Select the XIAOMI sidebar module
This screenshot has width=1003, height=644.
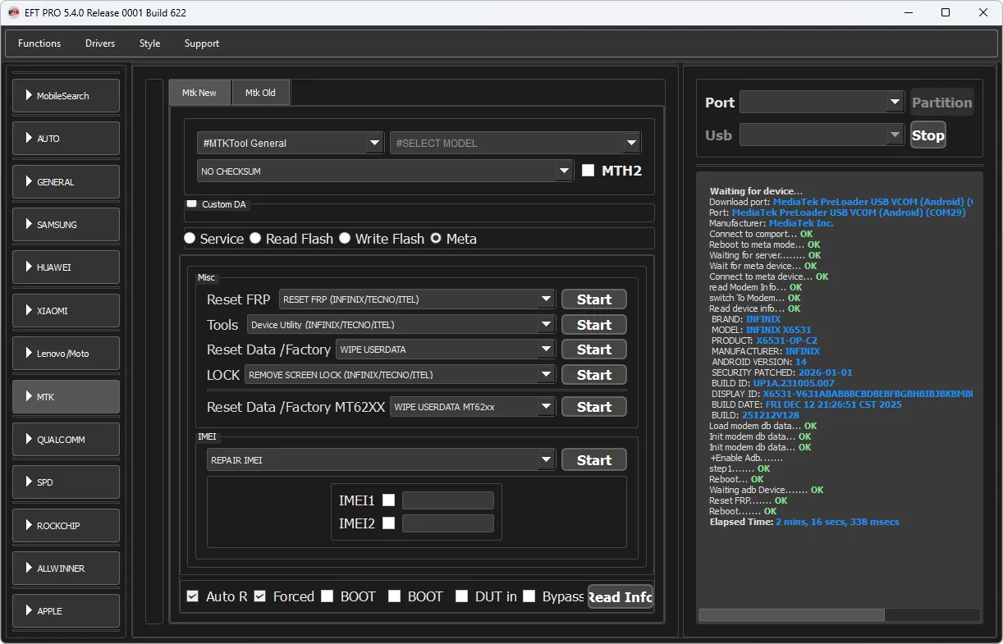tap(66, 311)
